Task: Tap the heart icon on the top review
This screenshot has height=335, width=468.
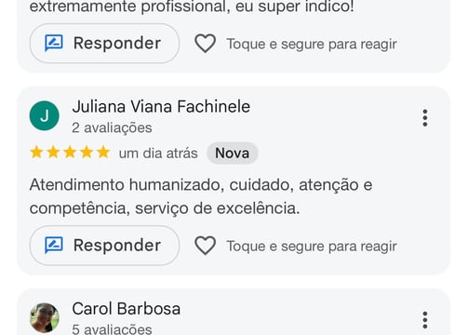Action: tap(205, 44)
